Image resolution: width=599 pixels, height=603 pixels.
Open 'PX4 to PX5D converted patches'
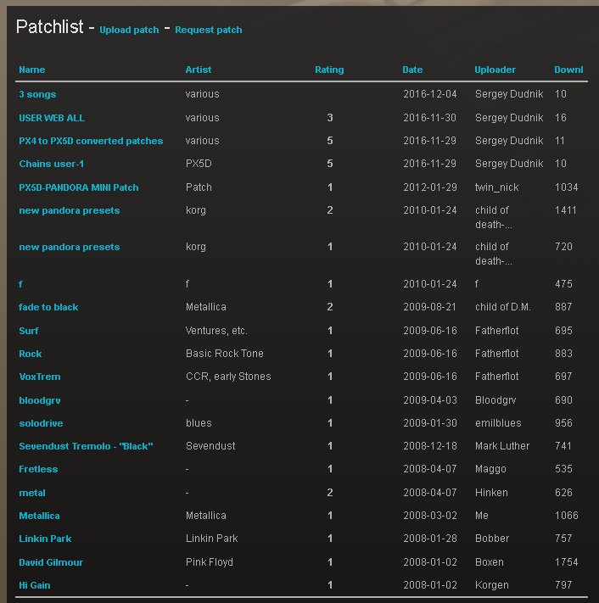click(91, 141)
